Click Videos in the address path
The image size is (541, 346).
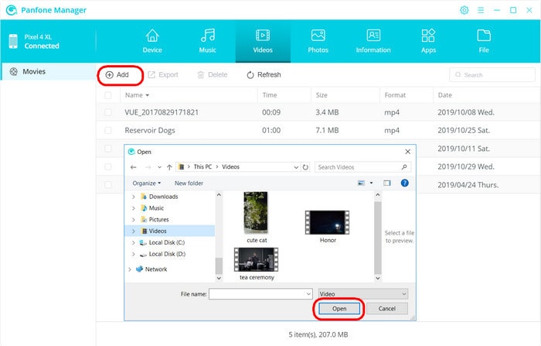[230, 167]
